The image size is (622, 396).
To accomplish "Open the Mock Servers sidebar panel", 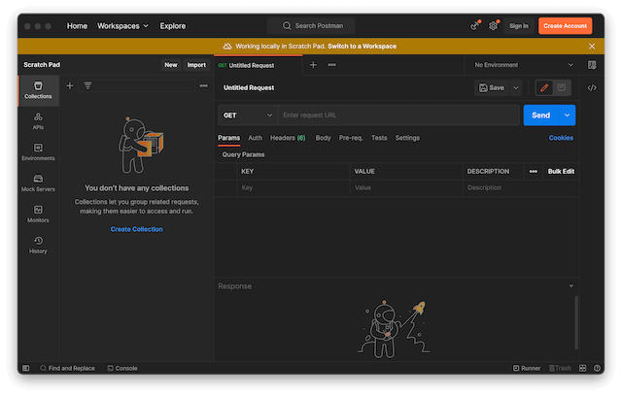I will (x=38, y=182).
